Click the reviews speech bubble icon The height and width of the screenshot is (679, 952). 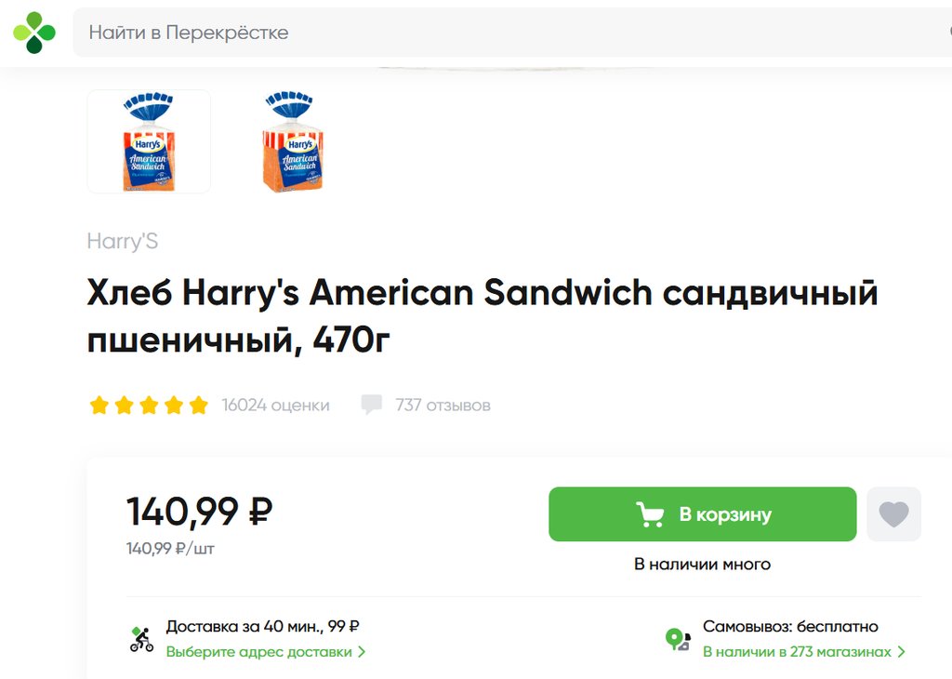tap(371, 405)
